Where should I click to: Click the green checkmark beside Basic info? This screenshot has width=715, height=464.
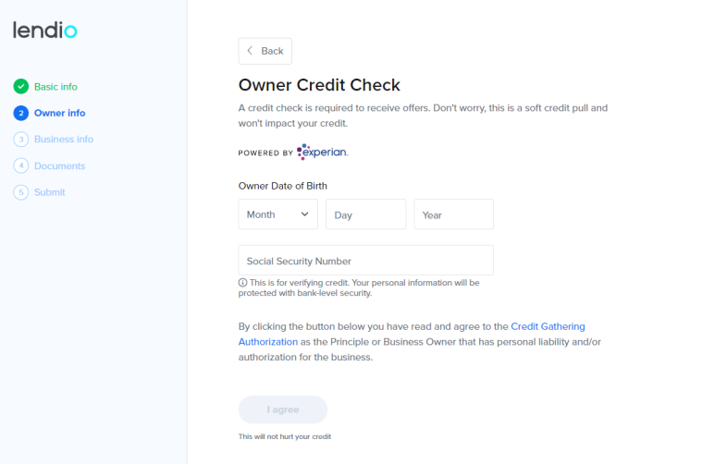(x=21, y=86)
